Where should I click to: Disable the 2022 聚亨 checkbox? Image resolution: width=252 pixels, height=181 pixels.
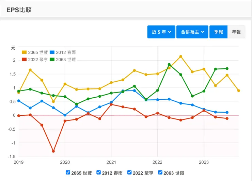129,172
